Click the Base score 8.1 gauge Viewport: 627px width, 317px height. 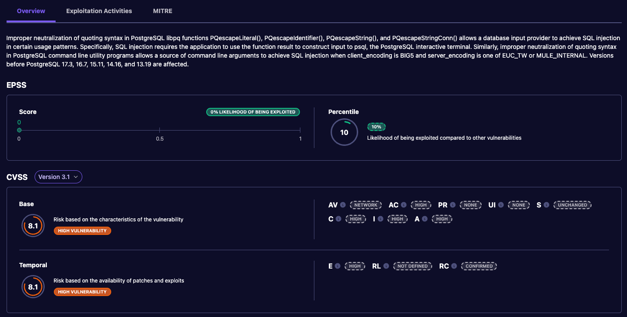pyautogui.click(x=33, y=226)
